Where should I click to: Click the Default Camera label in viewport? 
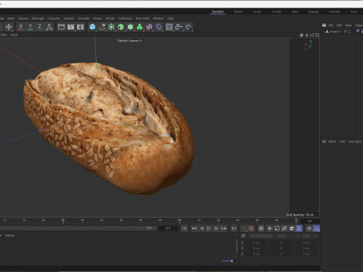pos(128,41)
